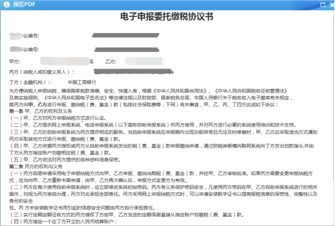335x226 pixels.
Task: Click the 乙方 label
Action: tap(111, 62)
